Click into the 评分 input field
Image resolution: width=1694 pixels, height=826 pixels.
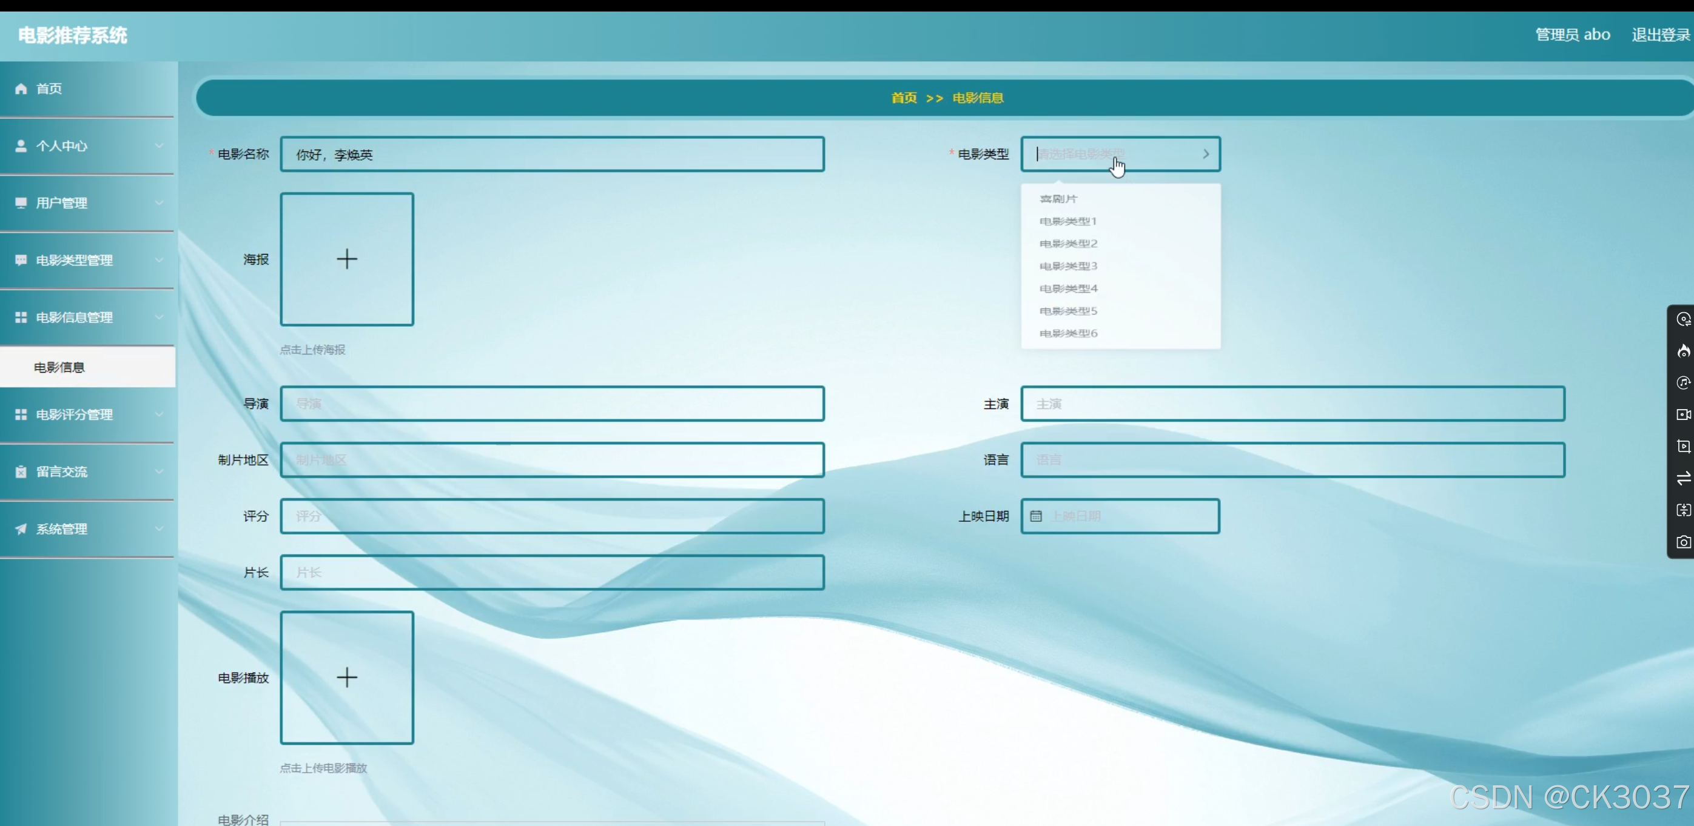coord(552,516)
